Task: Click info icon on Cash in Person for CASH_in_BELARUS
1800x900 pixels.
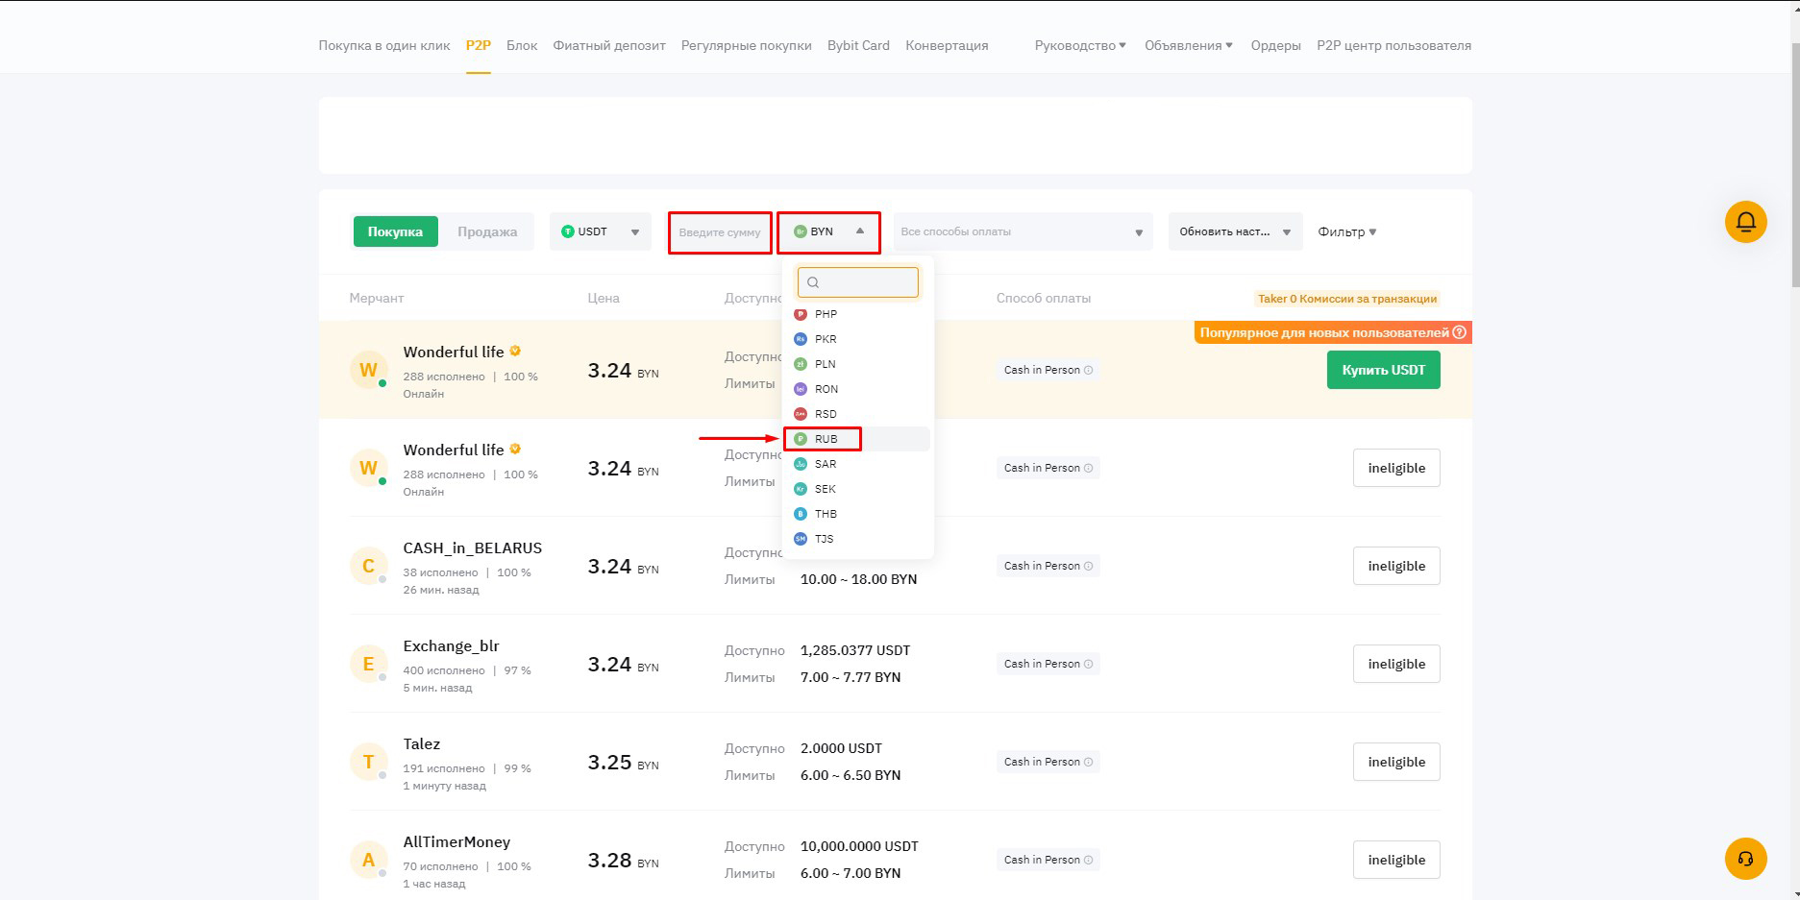Action: (1088, 566)
